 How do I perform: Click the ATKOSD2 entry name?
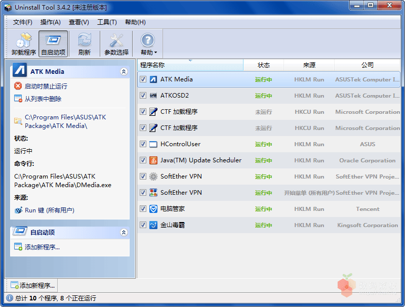tap(174, 96)
